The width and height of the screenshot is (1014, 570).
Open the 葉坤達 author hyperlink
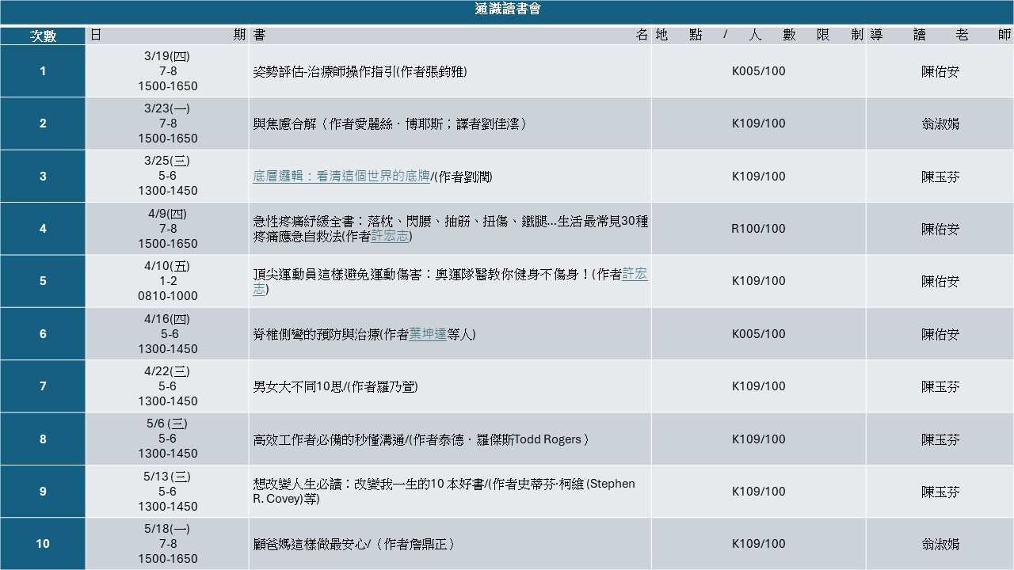click(x=428, y=334)
